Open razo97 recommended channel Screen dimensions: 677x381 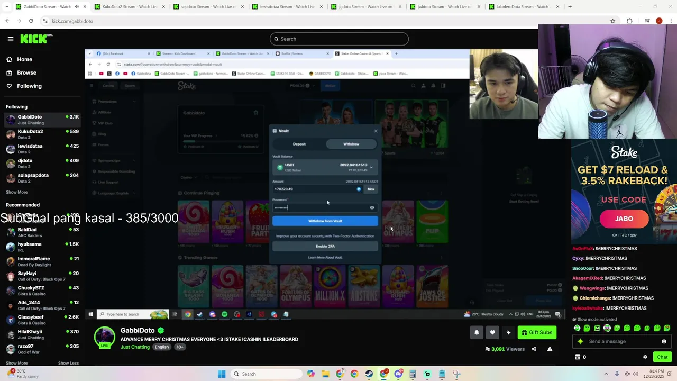click(42, 349)
